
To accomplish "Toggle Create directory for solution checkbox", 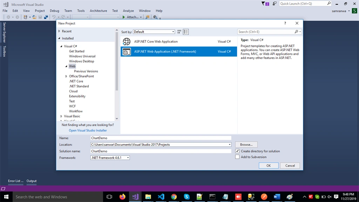I will click(x=237, y=151).
